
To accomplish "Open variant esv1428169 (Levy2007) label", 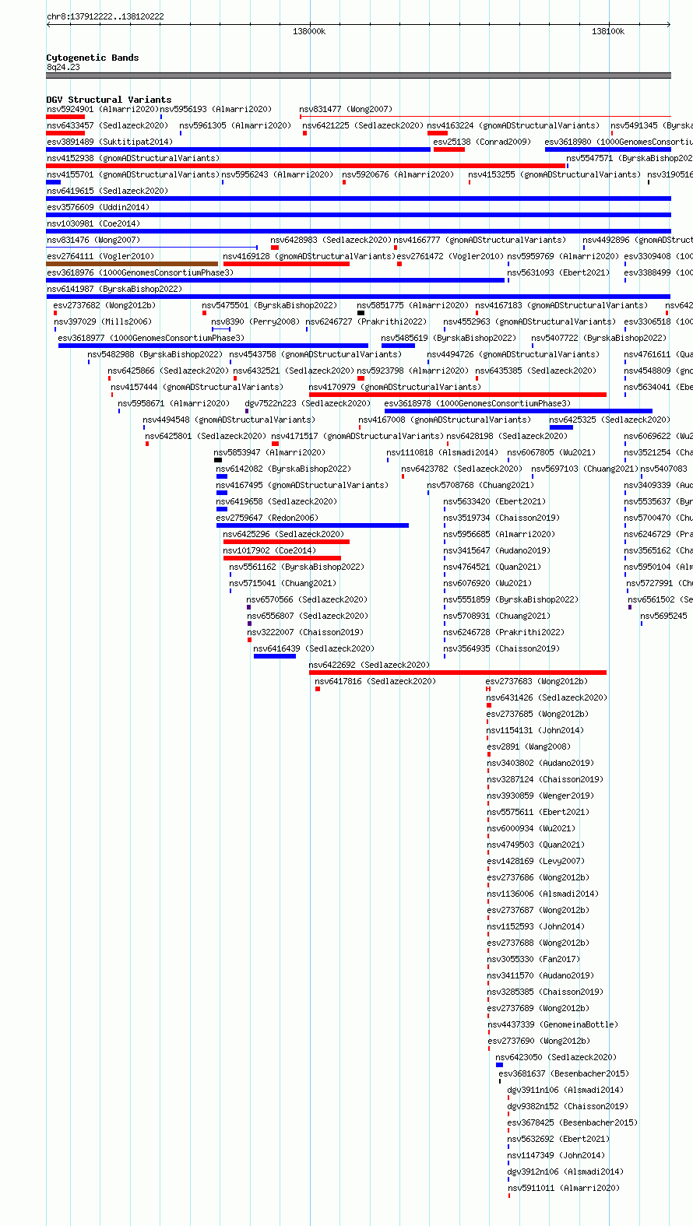I will coord(536,861).
